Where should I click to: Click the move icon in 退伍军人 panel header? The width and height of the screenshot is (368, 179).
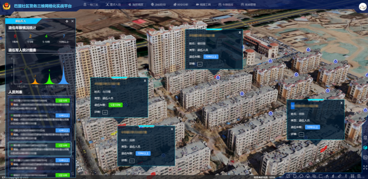coord(67,21)
